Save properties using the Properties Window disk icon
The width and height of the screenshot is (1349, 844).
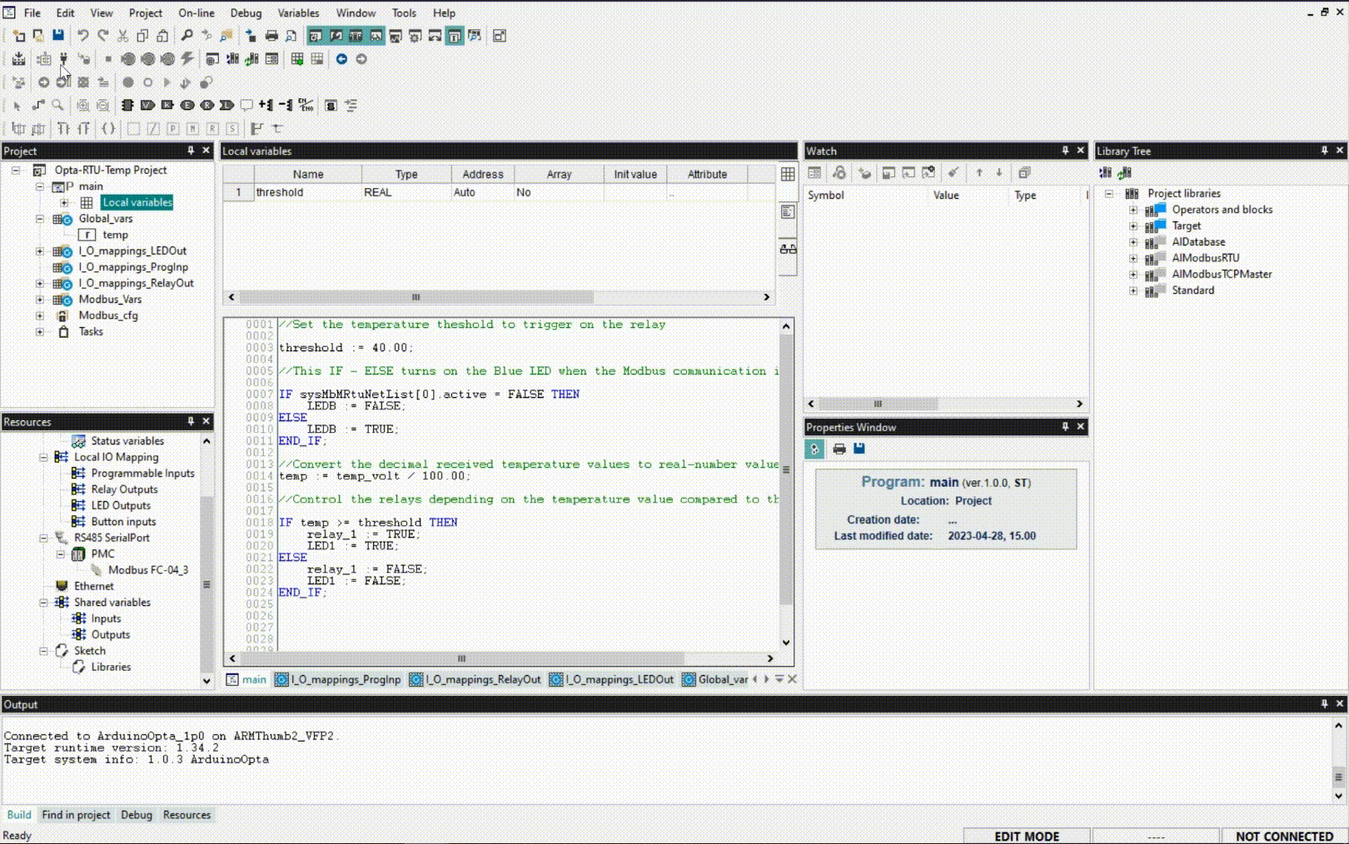pyautogui.click(x=859, y=449)
